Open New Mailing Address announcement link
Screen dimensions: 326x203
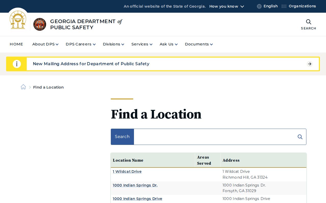click(x=91, y=64)
